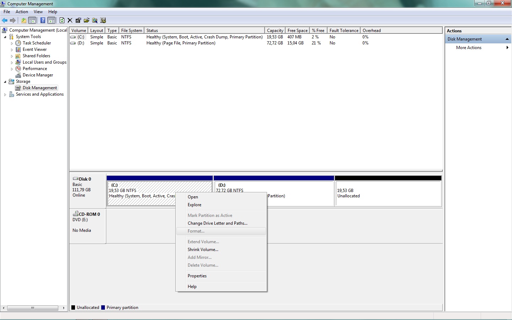Show the Action pane using its toolbar icon
Screen dimensions: 512x320
52,20
